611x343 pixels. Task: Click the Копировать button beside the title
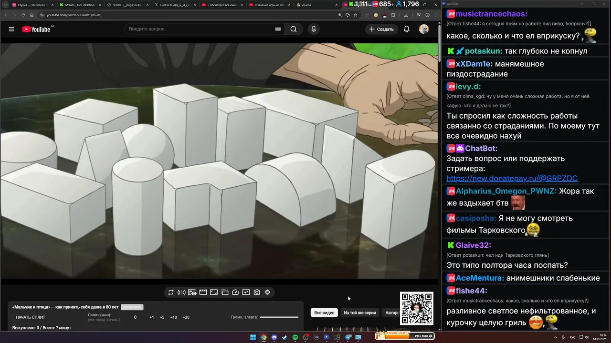(132, 307)
